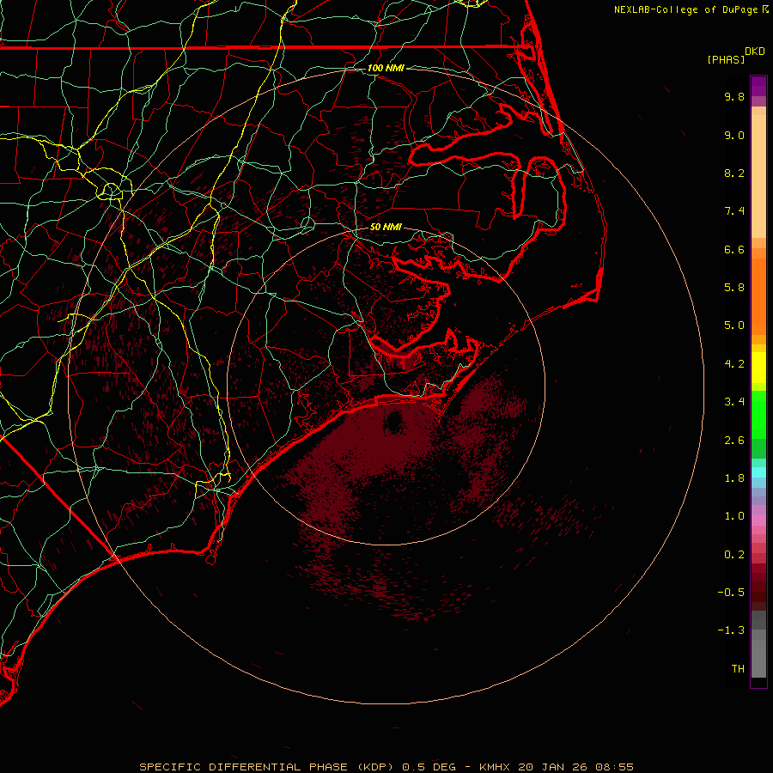Click the 6.6 scale value label
Viewport: 773px width, 773px height.
tap(734, 249)
